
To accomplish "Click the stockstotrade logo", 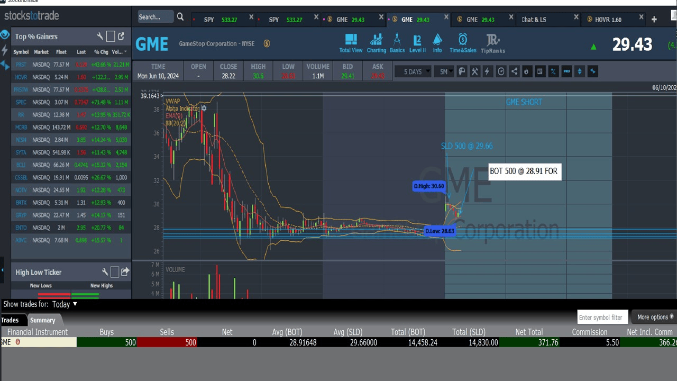I will click(32, 15).
